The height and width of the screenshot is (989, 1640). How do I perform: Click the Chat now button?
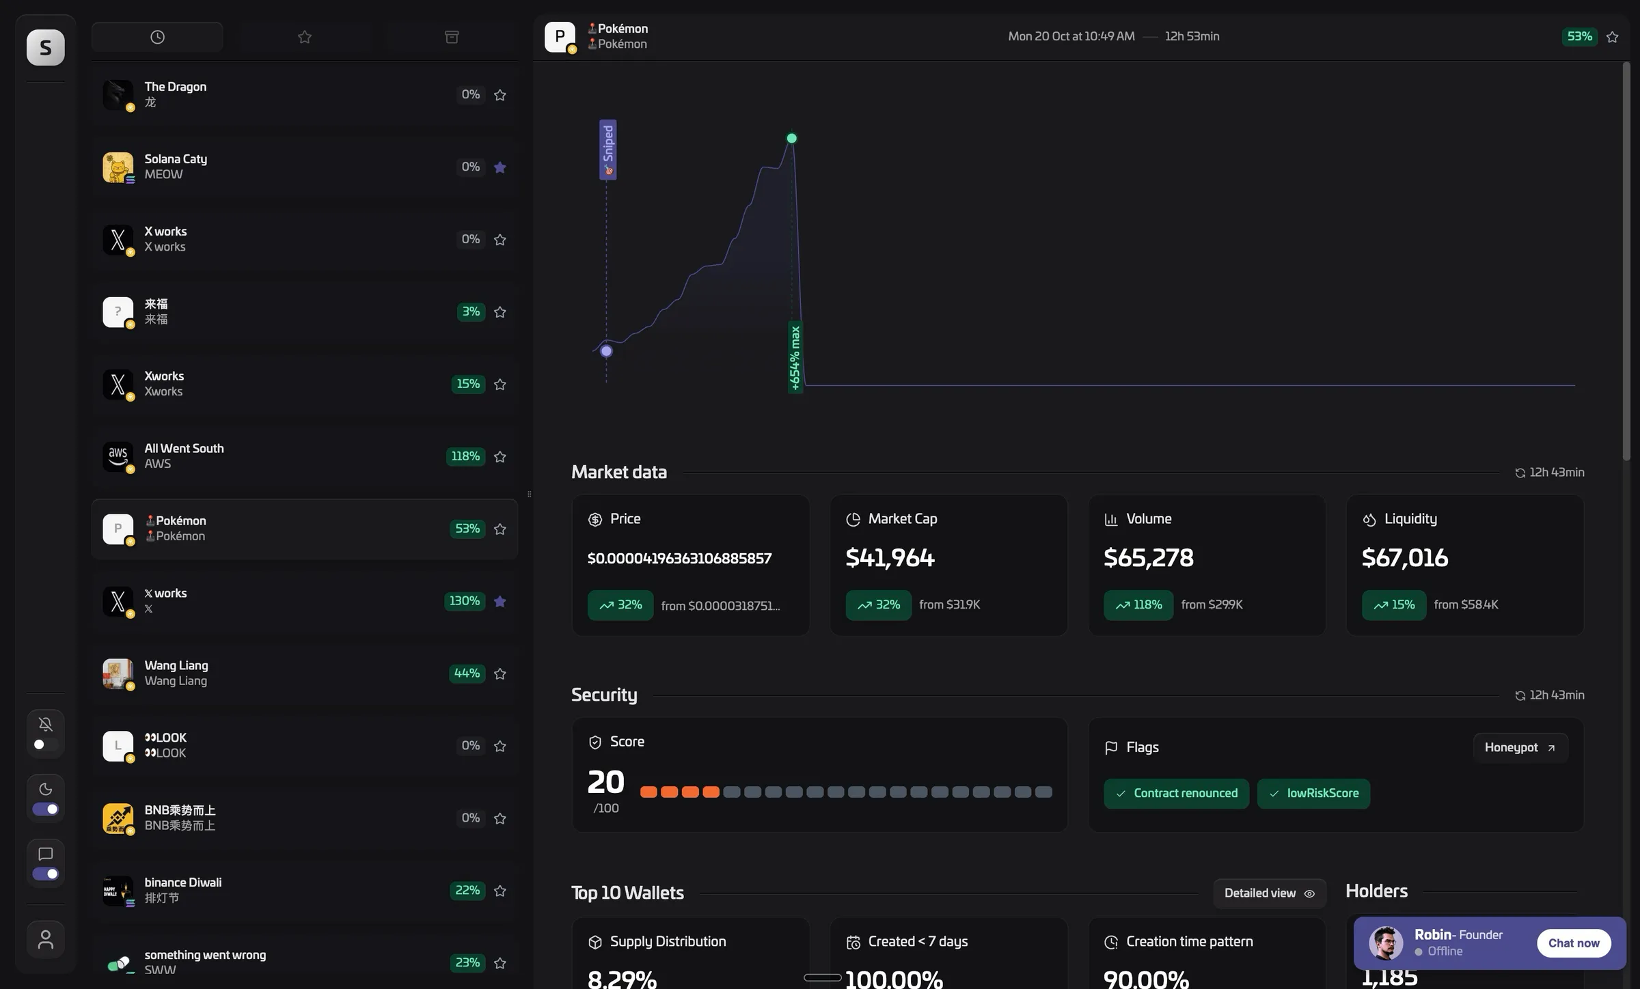coord(1573,943)
